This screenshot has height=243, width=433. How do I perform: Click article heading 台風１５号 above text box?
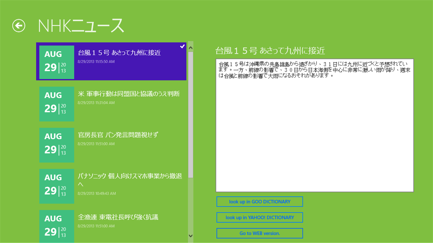(x=270, y=51)
